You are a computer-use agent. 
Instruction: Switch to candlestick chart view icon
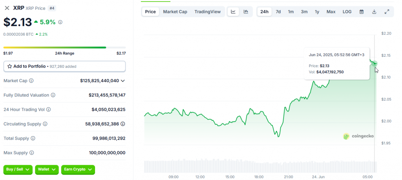(x=246, y=12)
